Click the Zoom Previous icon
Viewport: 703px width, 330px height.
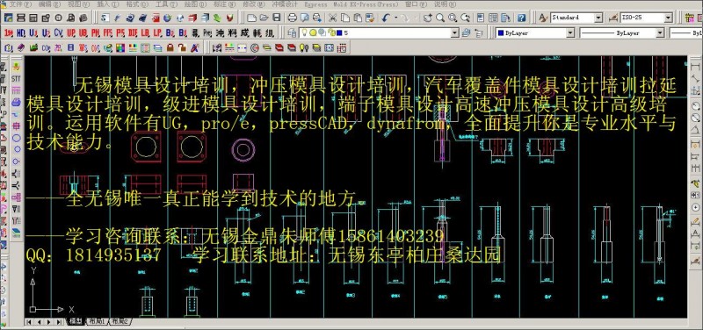coord(466,18)
